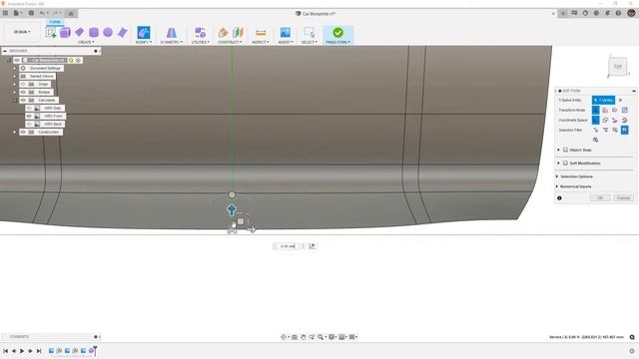Jump to timeline start

point(5,351)
